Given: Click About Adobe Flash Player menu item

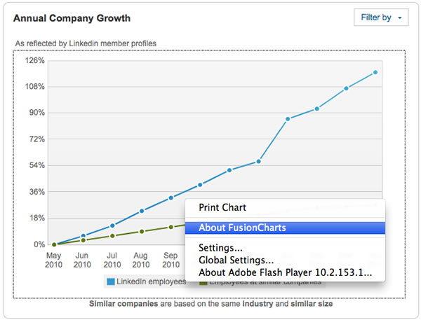Looking at the screenshot, I should (x=285, y=272).
